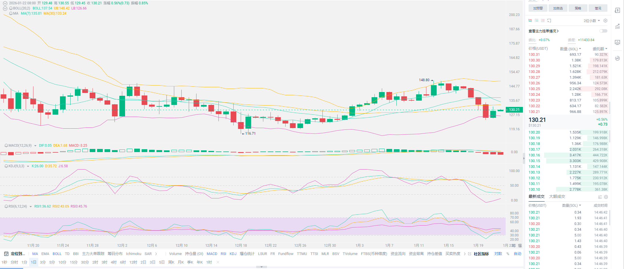Open the 2位小数 decimal precision dropdown
Image resolution: width=624 pixels, height=269 pixels.
[591, 21]
